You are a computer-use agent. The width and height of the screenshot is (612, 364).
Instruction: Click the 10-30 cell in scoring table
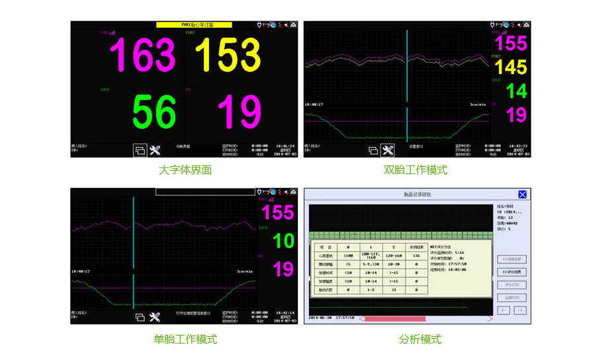(394, 265)
